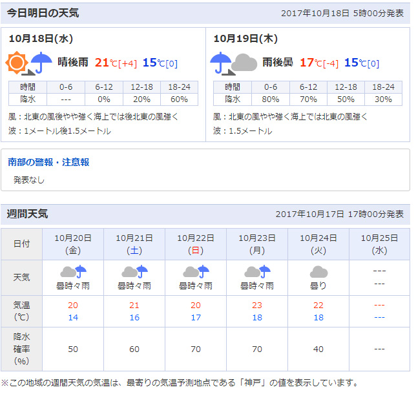Click the October 21 cloudy-rain weather icon
The image size is (416, 394).
[x=134, y=272]
